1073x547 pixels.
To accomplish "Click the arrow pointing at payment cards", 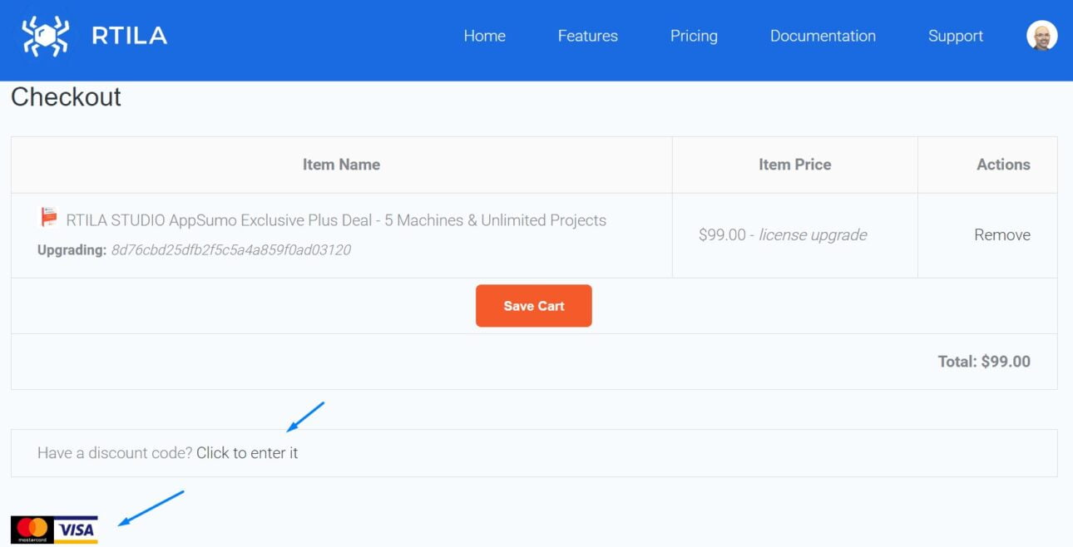I will pos(150,507).
